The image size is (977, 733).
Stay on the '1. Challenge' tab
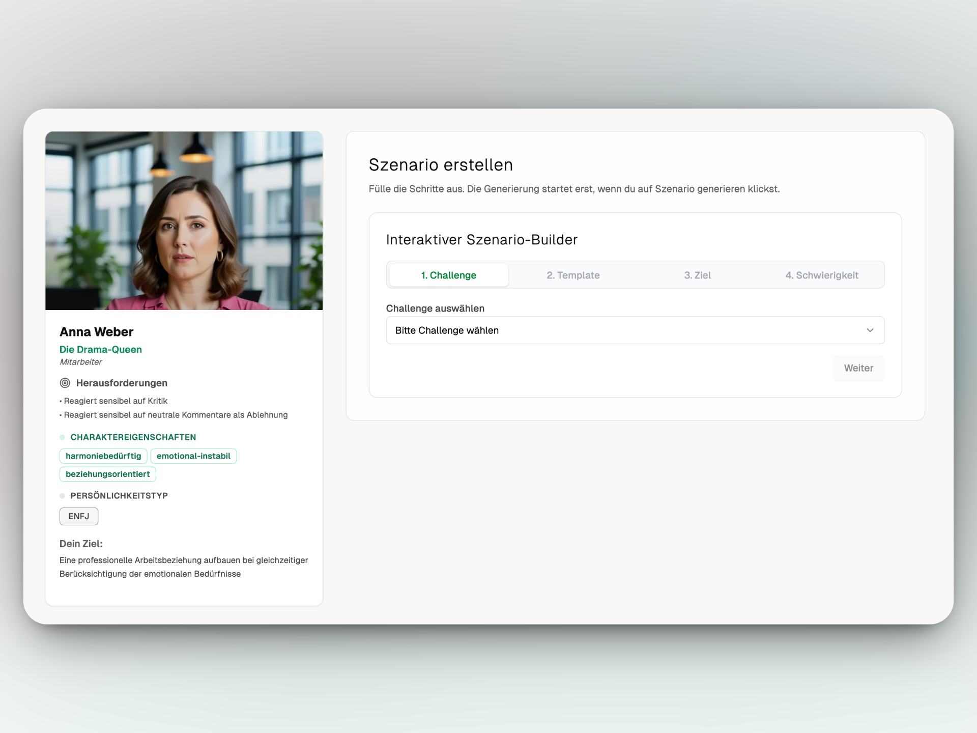click(x=448, y=275)
